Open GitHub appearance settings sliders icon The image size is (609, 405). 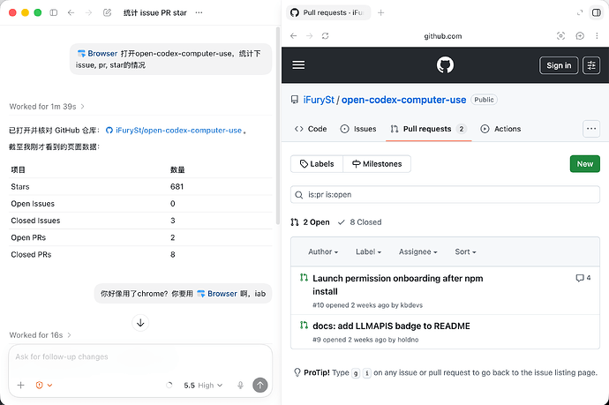pyautogui.click(x=591, y=65)
